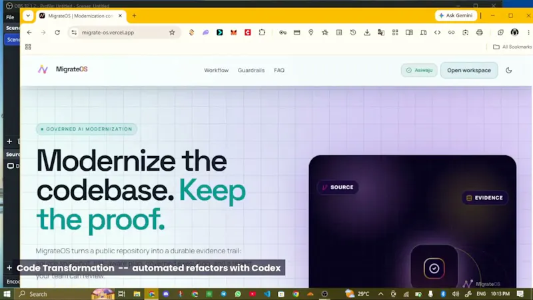Switch ENG input language indicator
Screen dimensions: 533x300
coord(481,294)
